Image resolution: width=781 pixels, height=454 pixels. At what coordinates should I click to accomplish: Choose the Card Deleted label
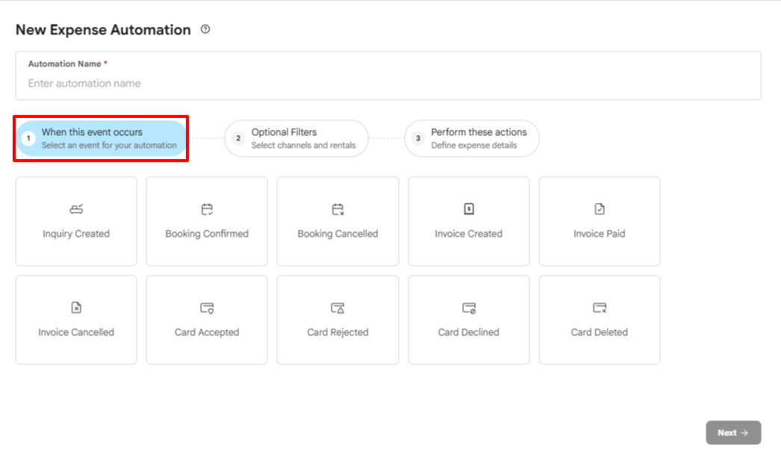click(600, 332)
